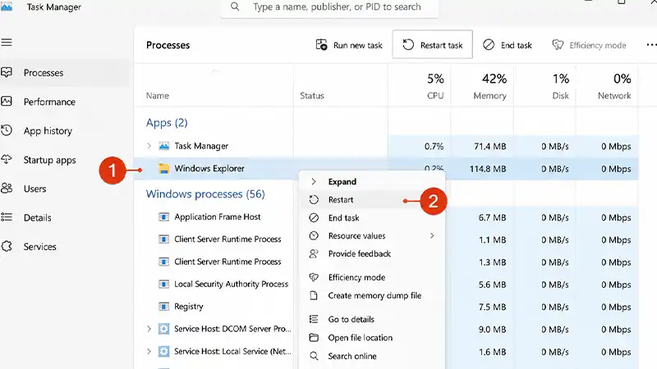The image size is (657, 369).
Task: Sort by the Status column header
Action: click(312, 95)
